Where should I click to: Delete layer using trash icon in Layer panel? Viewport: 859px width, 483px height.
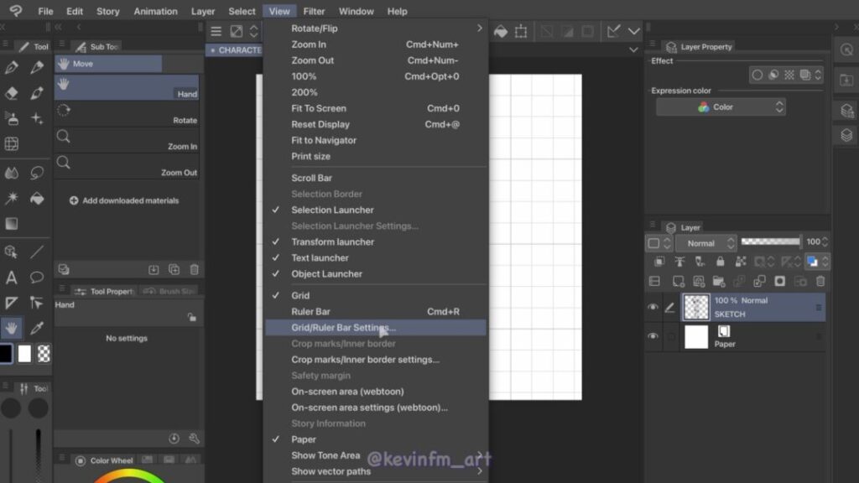click(x=820, y=282)
